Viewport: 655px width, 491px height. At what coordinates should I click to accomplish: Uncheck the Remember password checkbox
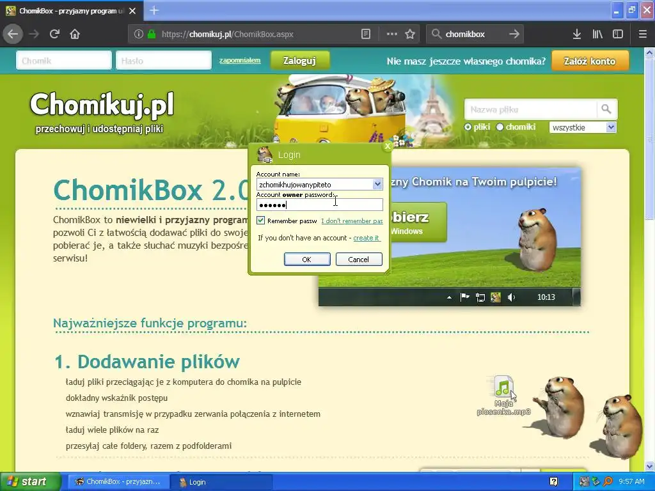(x=261, y=220)
